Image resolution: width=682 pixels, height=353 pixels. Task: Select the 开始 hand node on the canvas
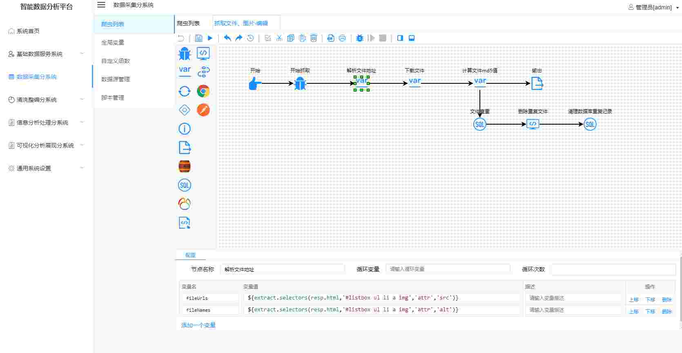255,83
